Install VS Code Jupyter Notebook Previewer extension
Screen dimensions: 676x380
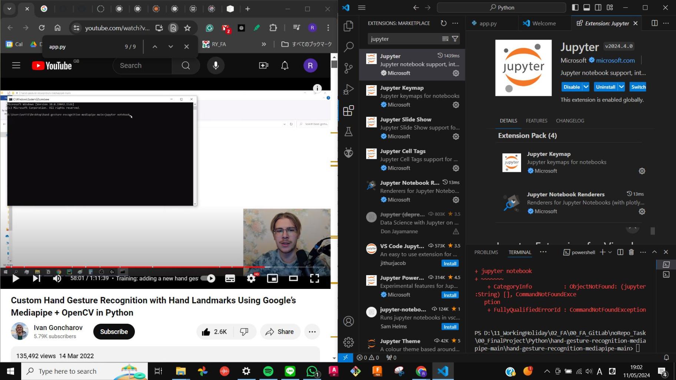pyautogui.click(x=450, y=263)
